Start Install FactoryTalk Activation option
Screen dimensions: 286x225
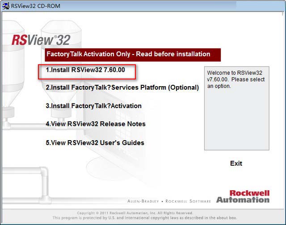click(x=93, y=106)
